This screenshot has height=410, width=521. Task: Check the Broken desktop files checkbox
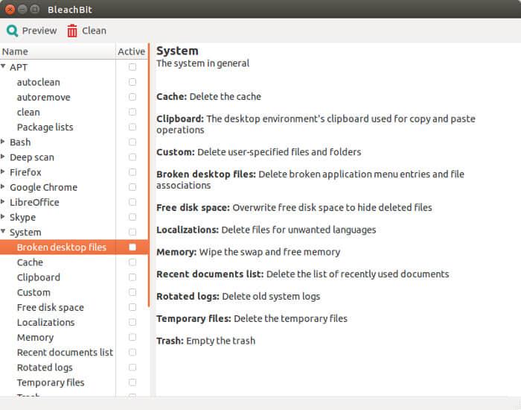point(132,247)
